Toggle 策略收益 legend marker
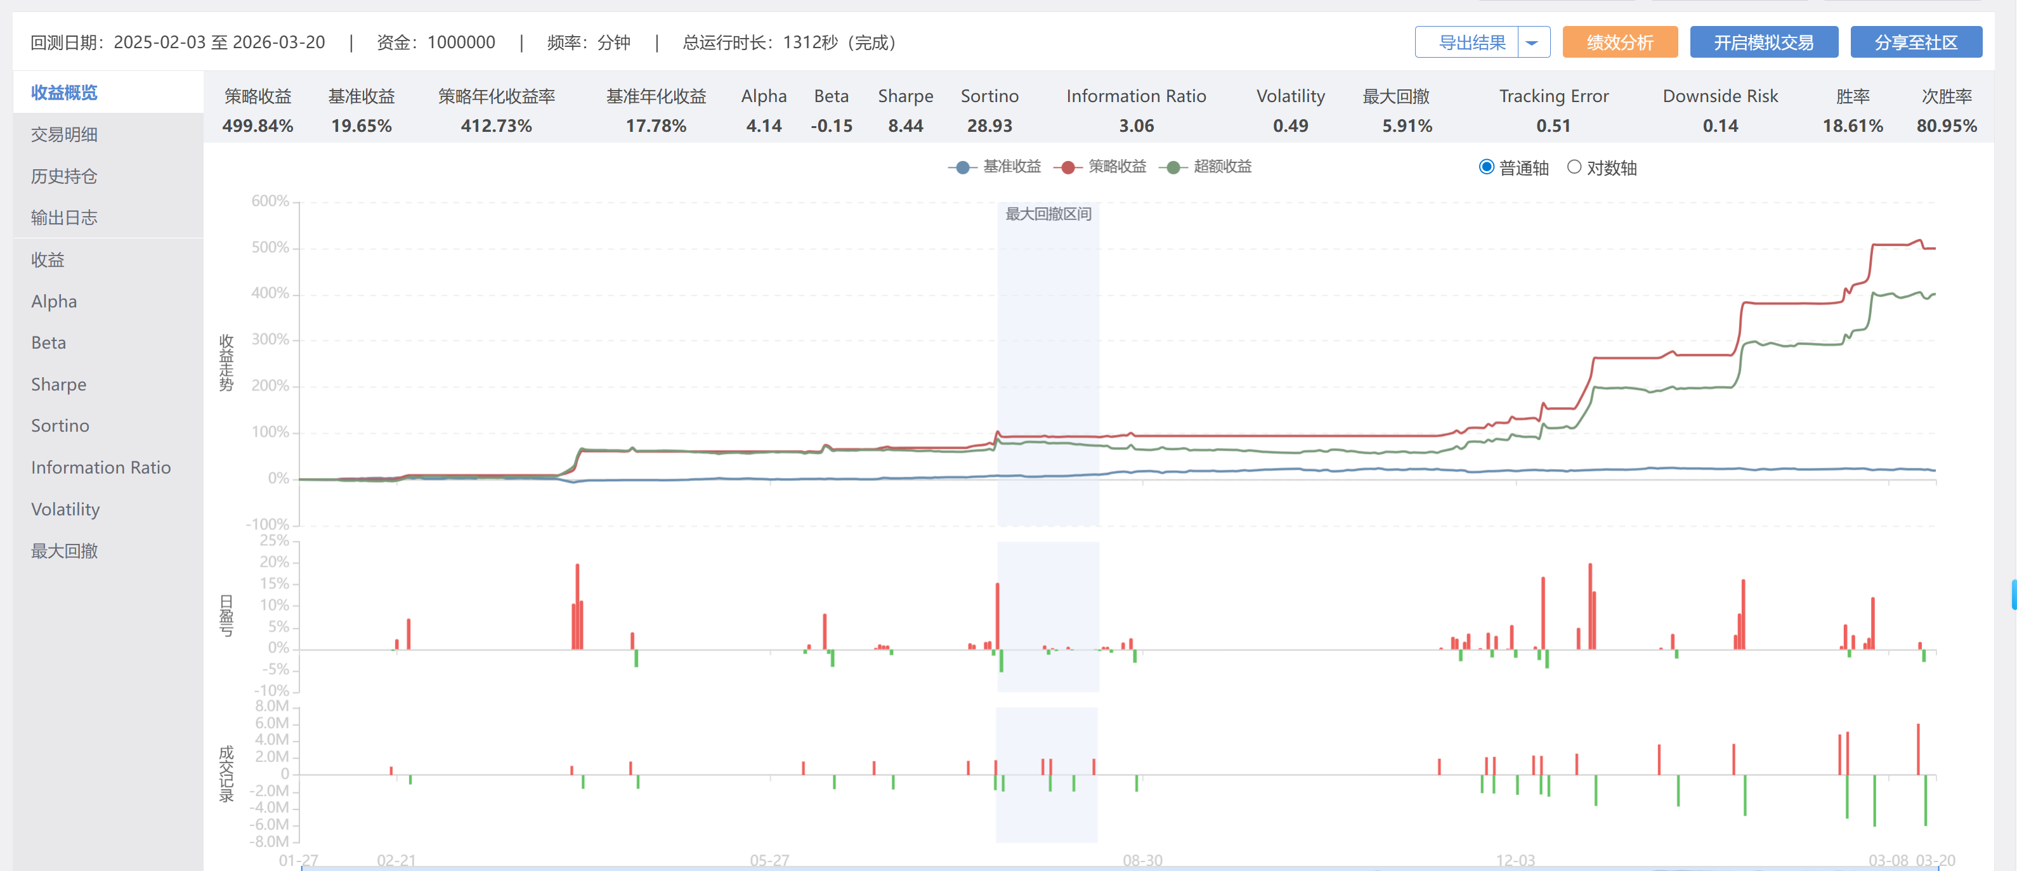2017x871 pixels. 1068,167
